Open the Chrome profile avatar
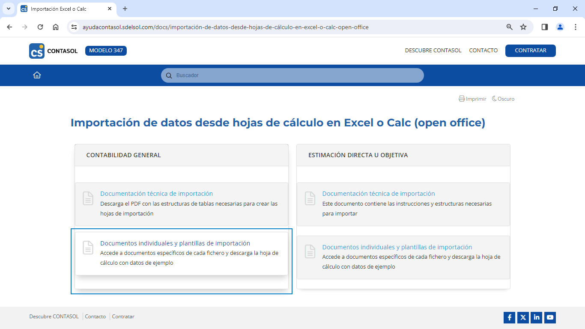This screenshot has width=585, height=329. point(560,27)
